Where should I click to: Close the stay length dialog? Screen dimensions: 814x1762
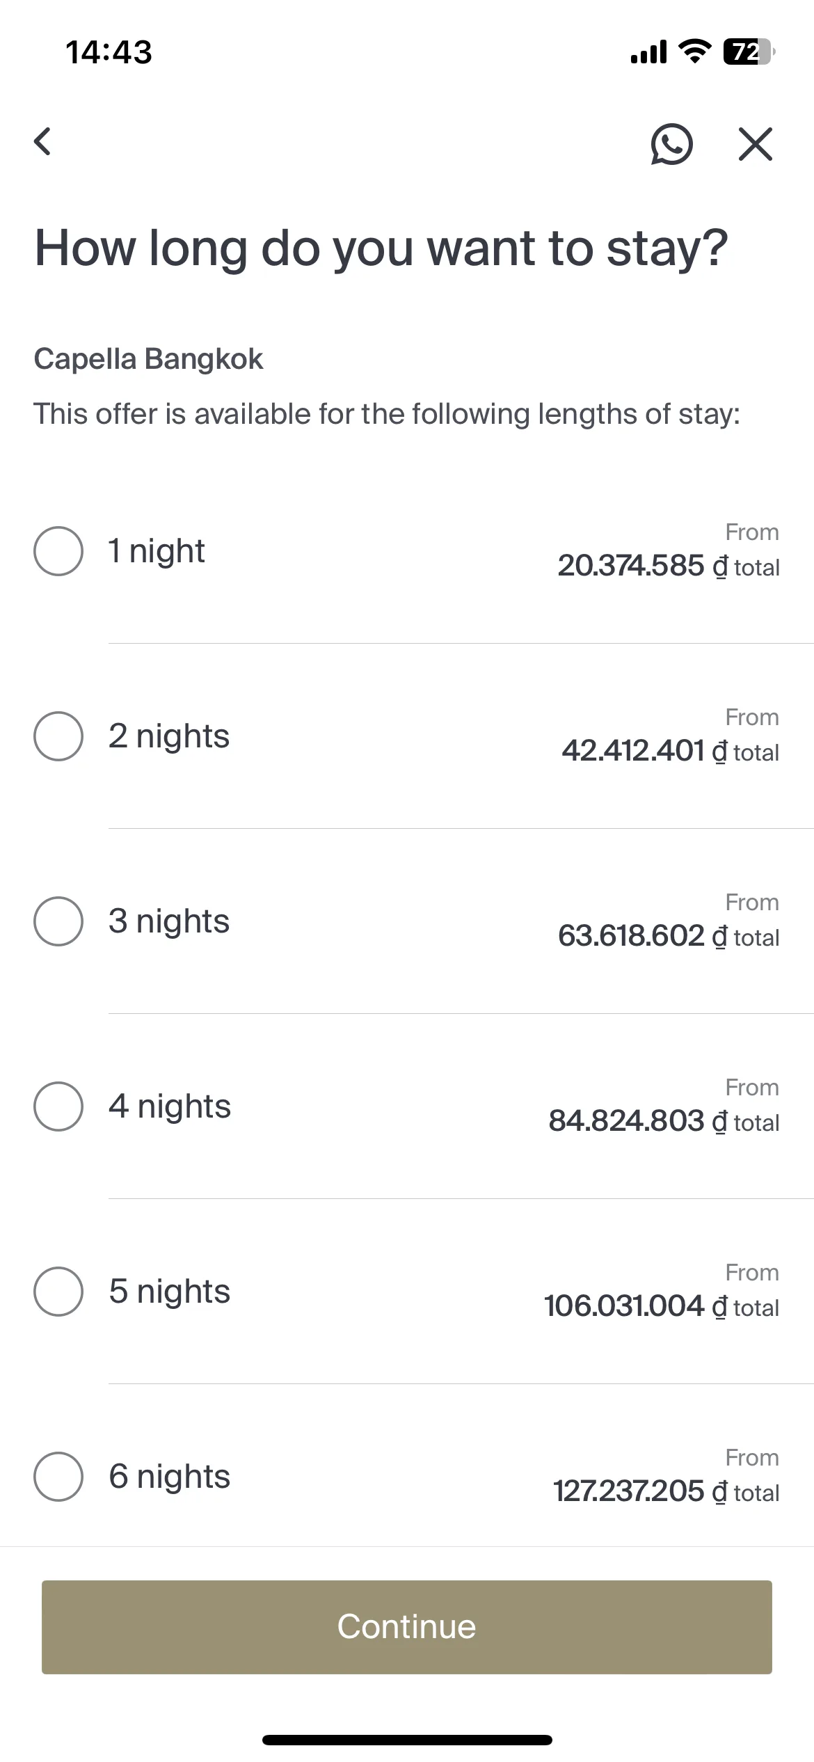click(756, 144)
